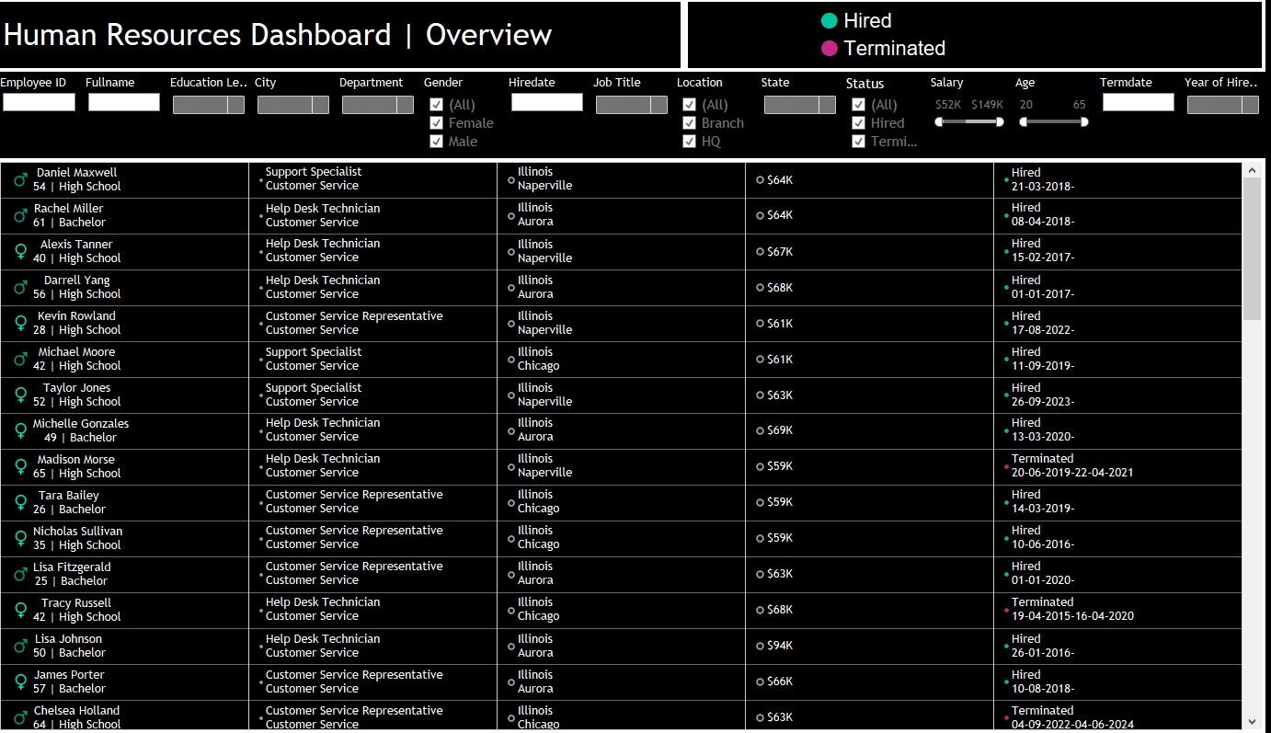Viewport: 1271px width, 733px height.
Task: Select the Michelle Gonzales employee row name
Action: click(x=81, y=424)
